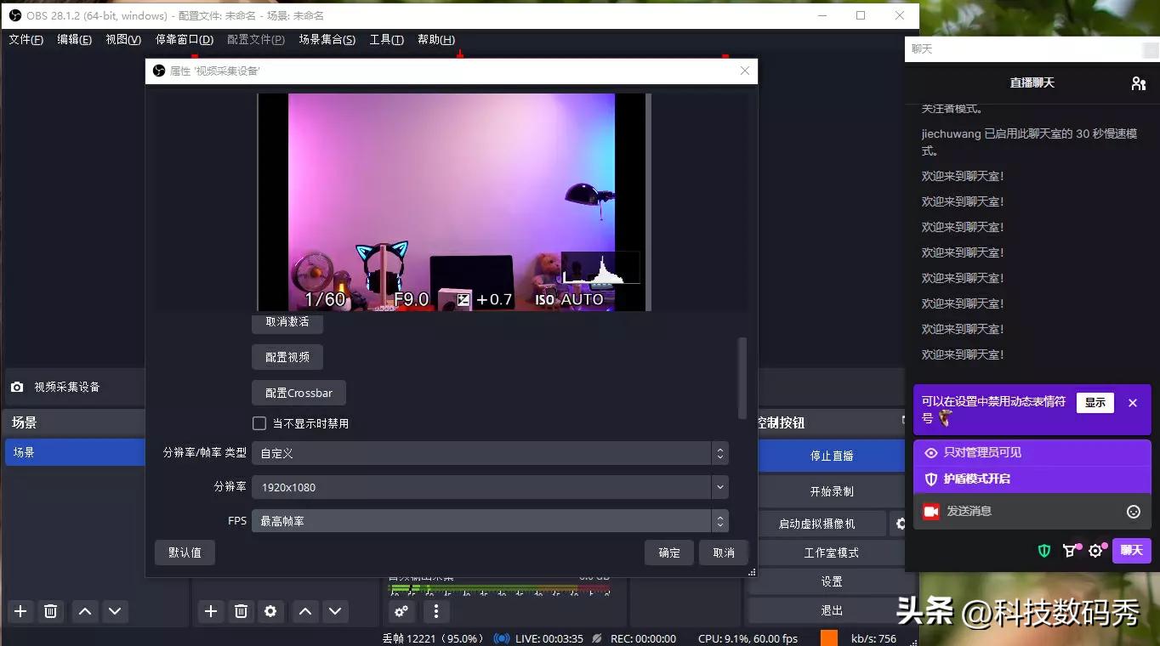Toggle 护盾模式开启 shield mode banner
The image size is (1160, 646).
tap(1032, 479)
